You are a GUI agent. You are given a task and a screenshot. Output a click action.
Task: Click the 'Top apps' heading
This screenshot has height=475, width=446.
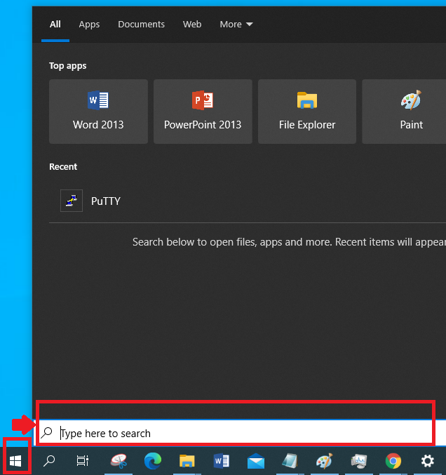[x=68, y=66]
